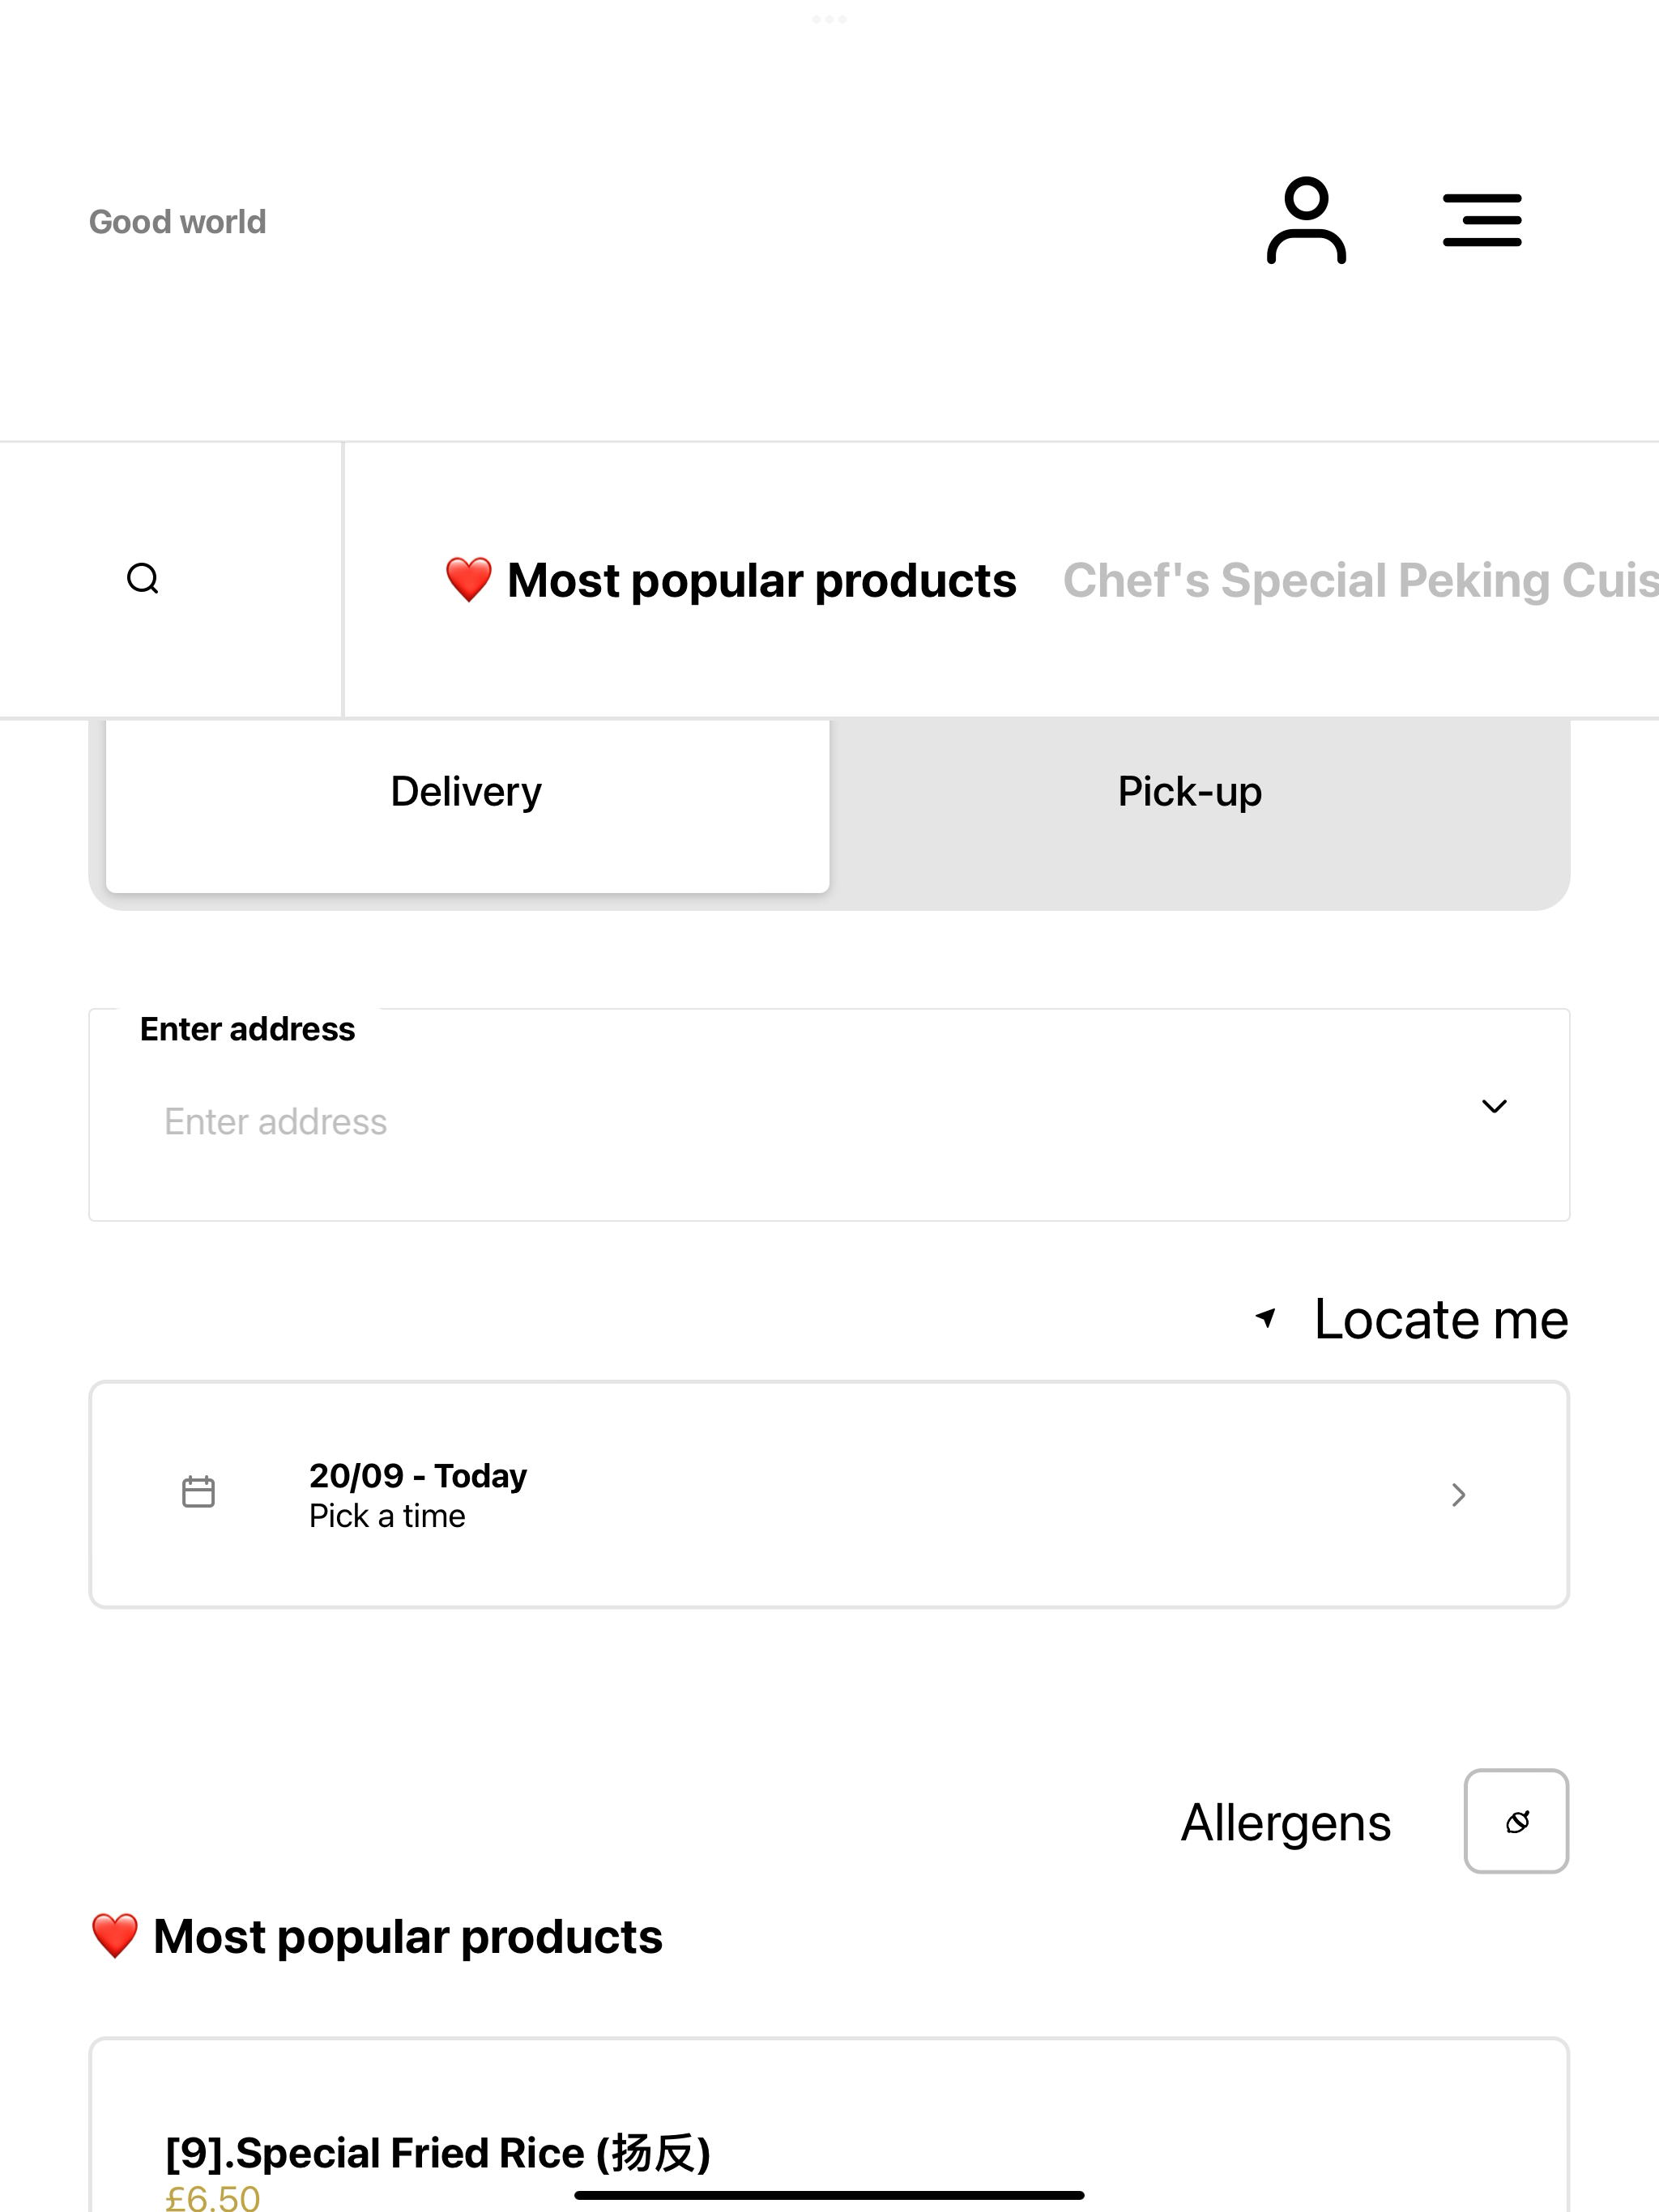This screenshot has width=1659, height=2212.
Task: Open time picker via right chevron
Action: point(1459,1495)
